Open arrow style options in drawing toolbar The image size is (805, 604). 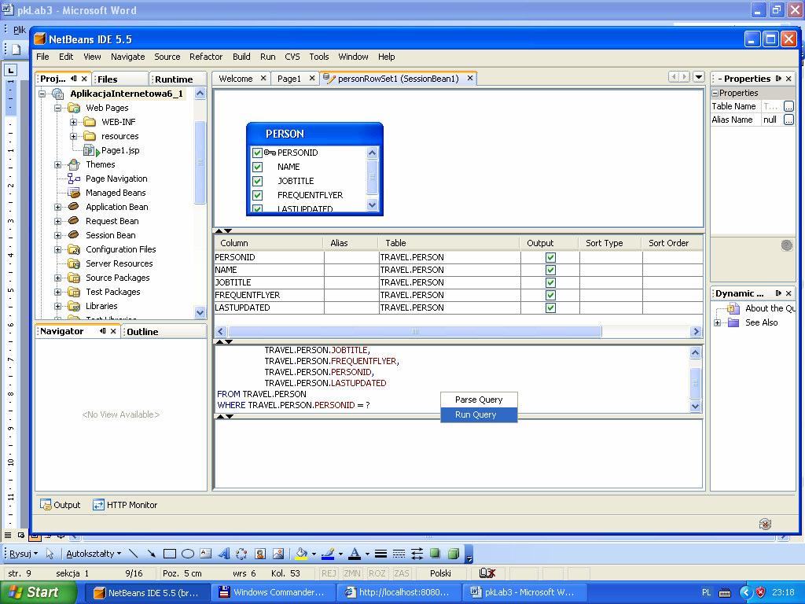(417, 554)
